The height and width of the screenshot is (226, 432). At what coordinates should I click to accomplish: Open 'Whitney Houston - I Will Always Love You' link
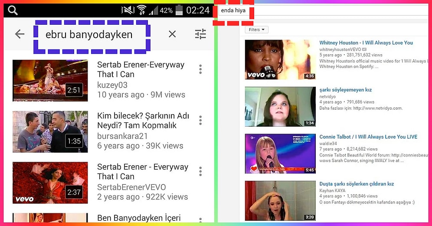pos(366,43)
